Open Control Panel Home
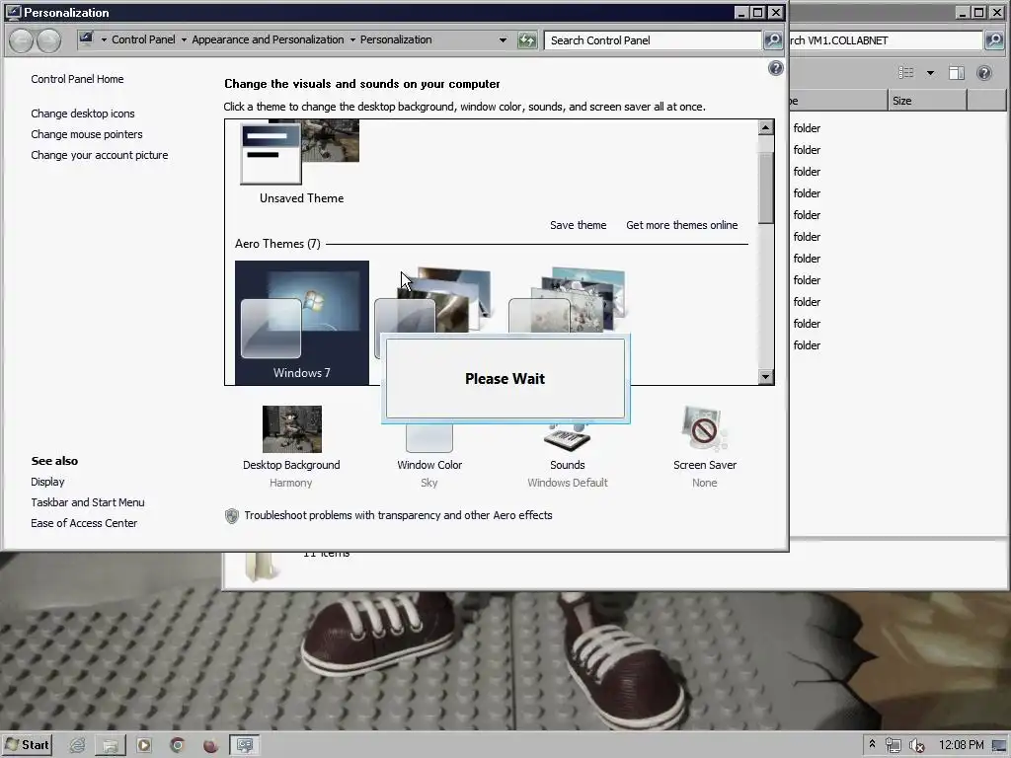 77,79
